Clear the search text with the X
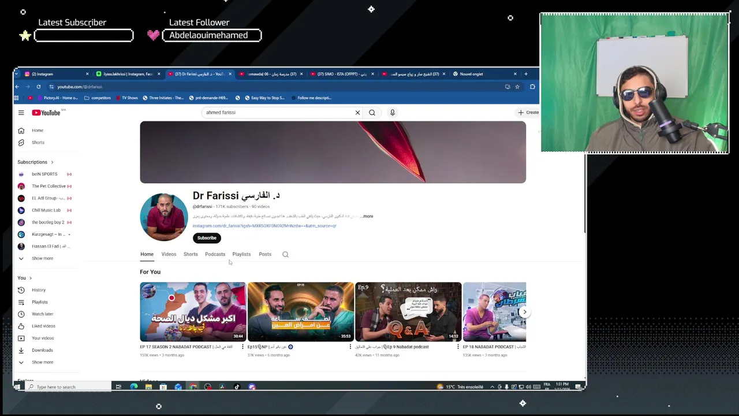 click(x=357, y=113)
